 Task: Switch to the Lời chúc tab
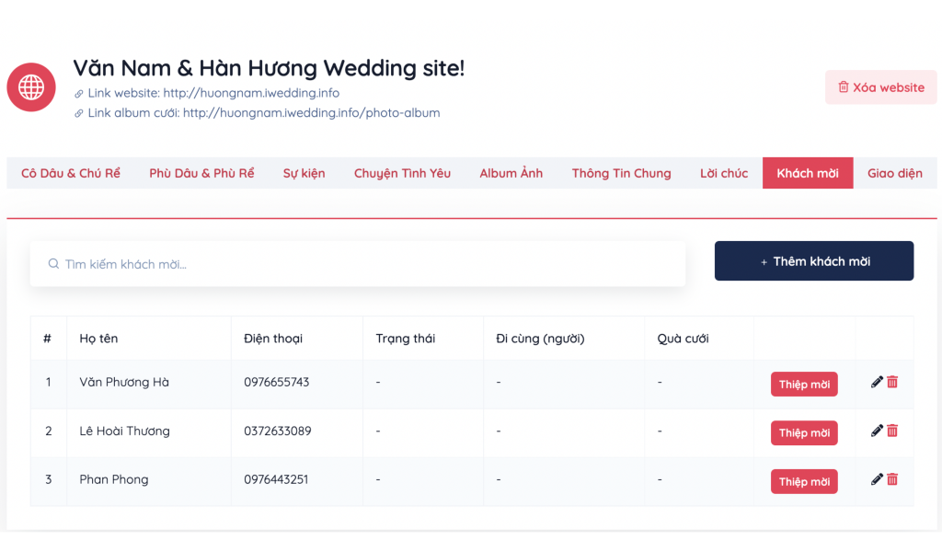[x=723, y=172]
